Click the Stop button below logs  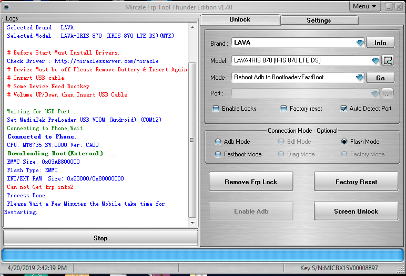tap(100, 238)
